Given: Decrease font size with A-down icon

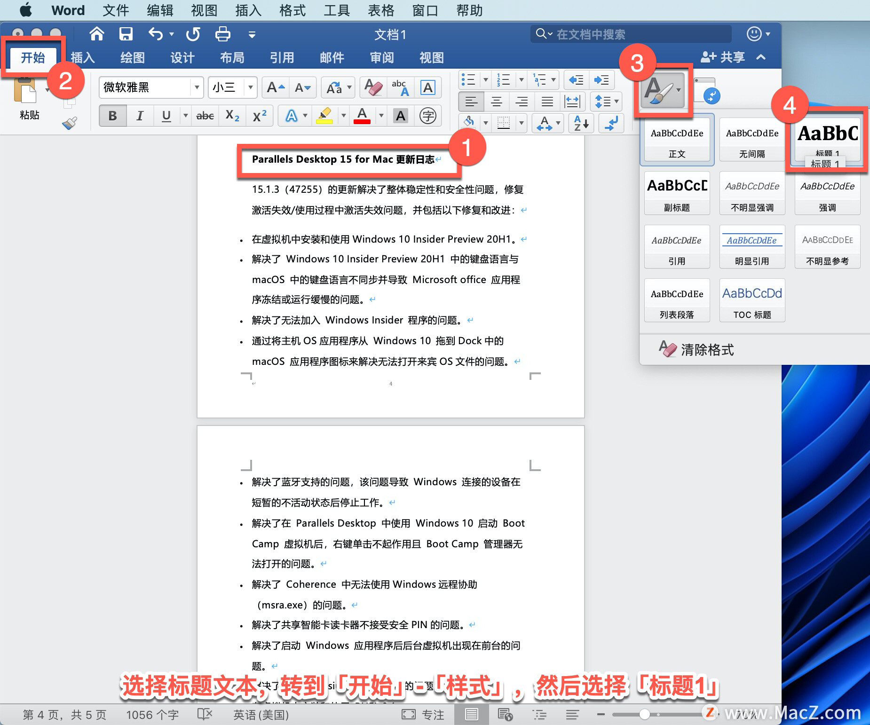Looking at the screenshot, I should [x=302, y=87].
